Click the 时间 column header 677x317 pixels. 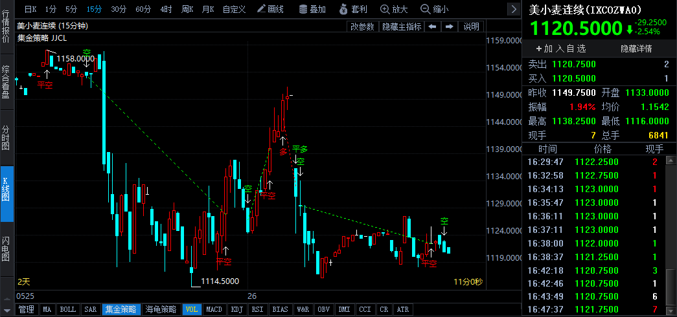pyautogui.click(x=547, y=149)
